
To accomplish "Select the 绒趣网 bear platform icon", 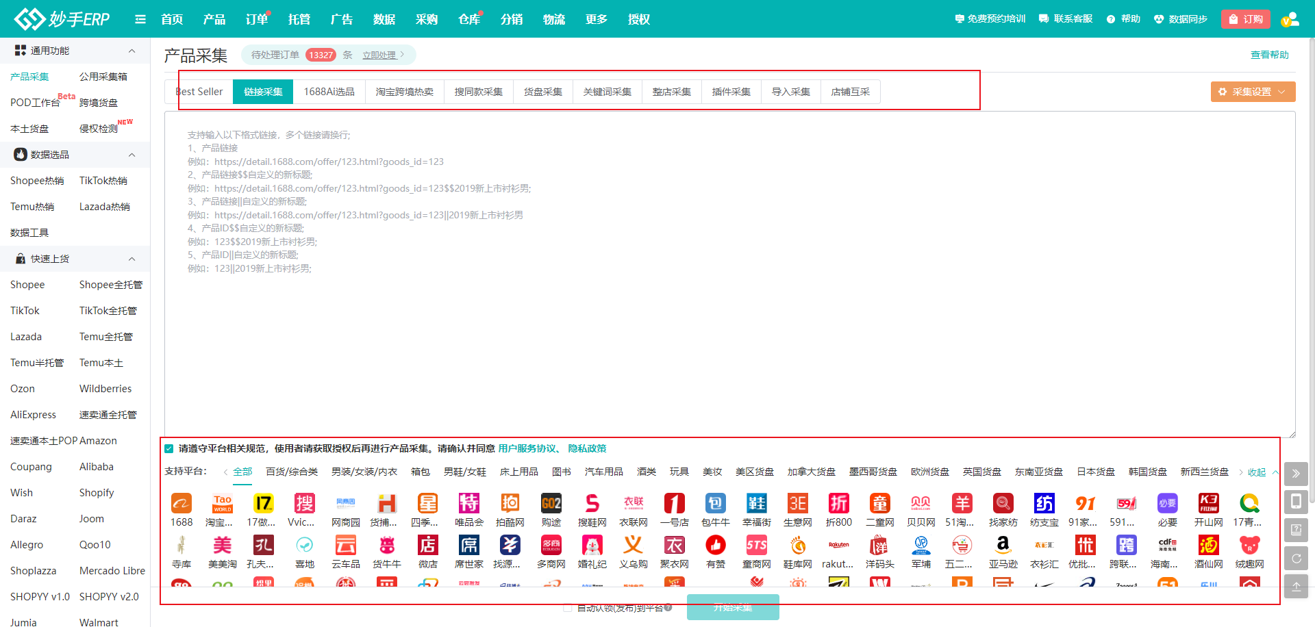I will [1250, 546].
